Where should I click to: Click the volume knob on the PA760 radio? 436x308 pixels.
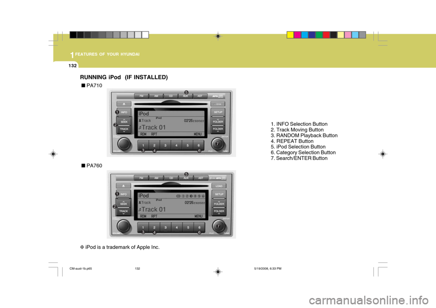click(x=124, y=226)
